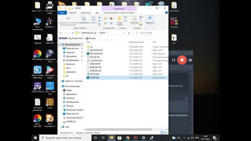The image size is (251, 141).
Task: Open Сеть in navigation pane
Action: coord(67,127)
